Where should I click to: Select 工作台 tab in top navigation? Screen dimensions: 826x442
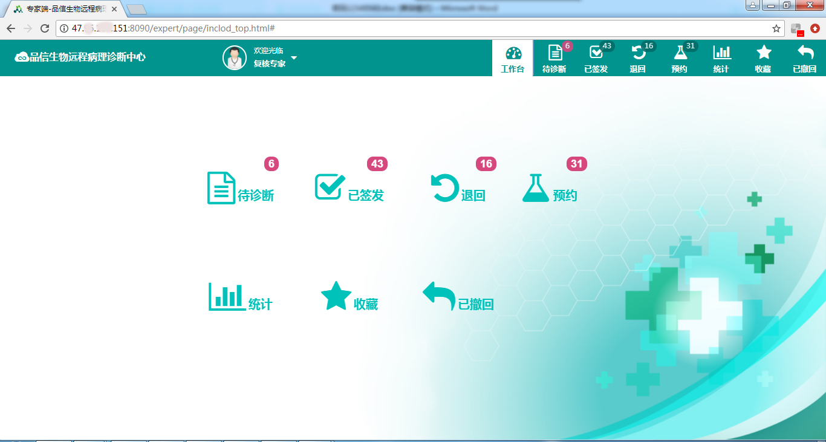point(513,59)
